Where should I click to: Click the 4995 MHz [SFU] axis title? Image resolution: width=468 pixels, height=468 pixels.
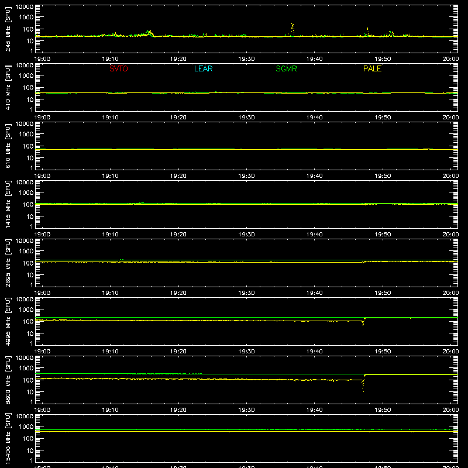pos(8,321)
